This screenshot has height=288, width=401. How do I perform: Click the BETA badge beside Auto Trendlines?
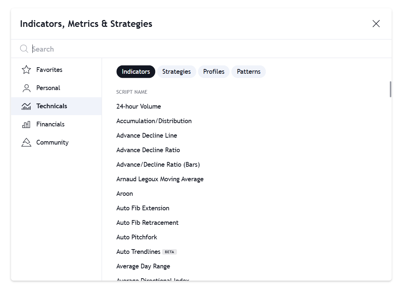(169, 252)
